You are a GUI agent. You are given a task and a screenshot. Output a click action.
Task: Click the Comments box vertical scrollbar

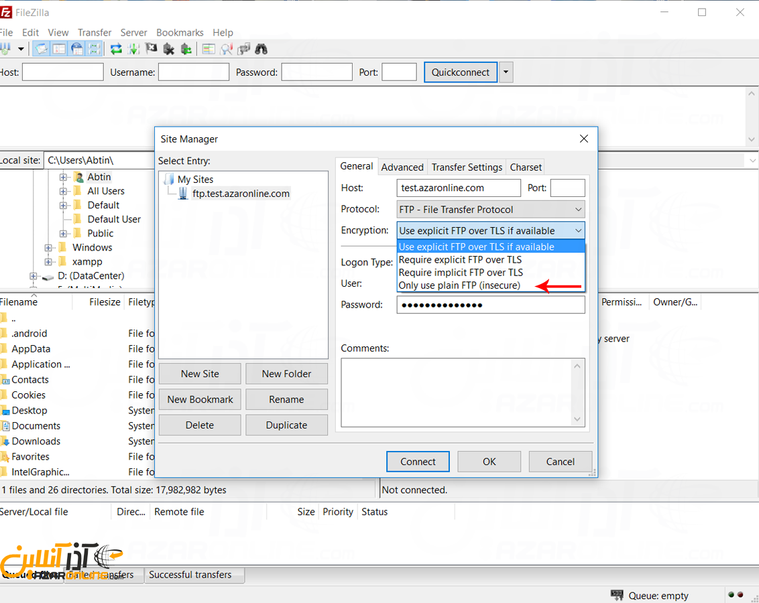577,393
